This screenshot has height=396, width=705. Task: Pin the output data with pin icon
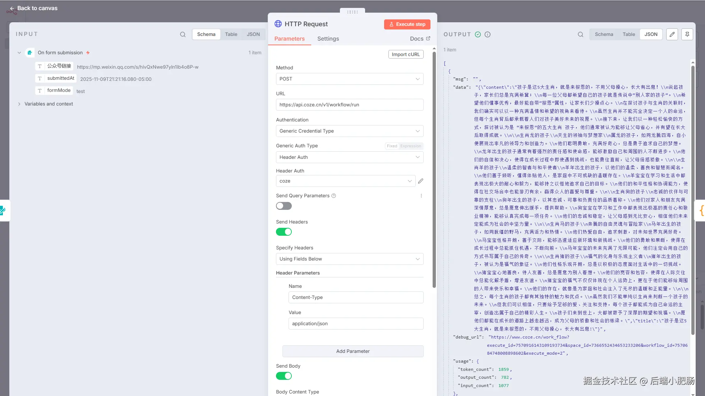point(687,34)
